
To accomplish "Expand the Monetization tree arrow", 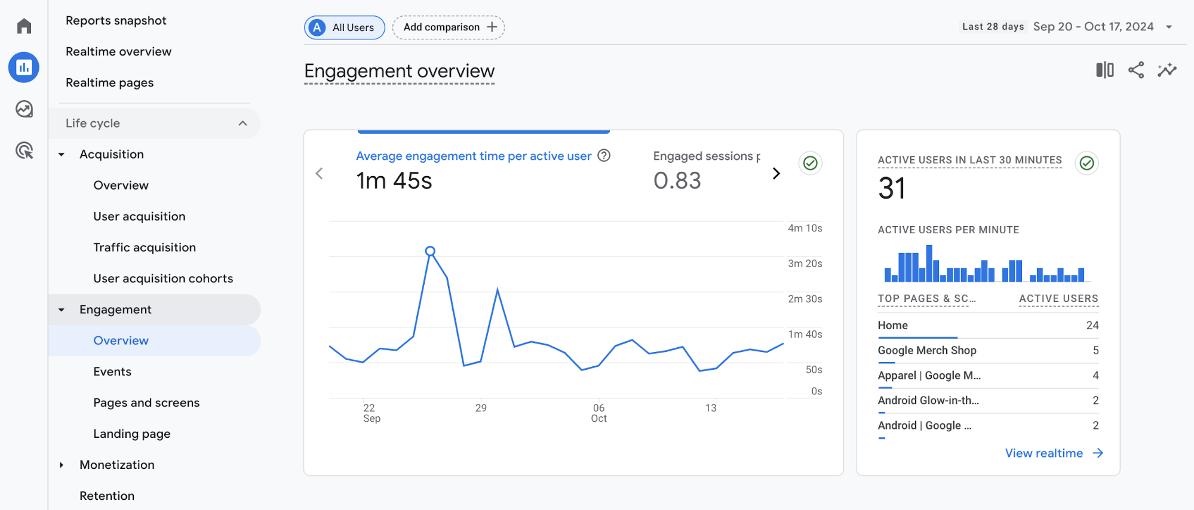I will [x=62, y=465].
